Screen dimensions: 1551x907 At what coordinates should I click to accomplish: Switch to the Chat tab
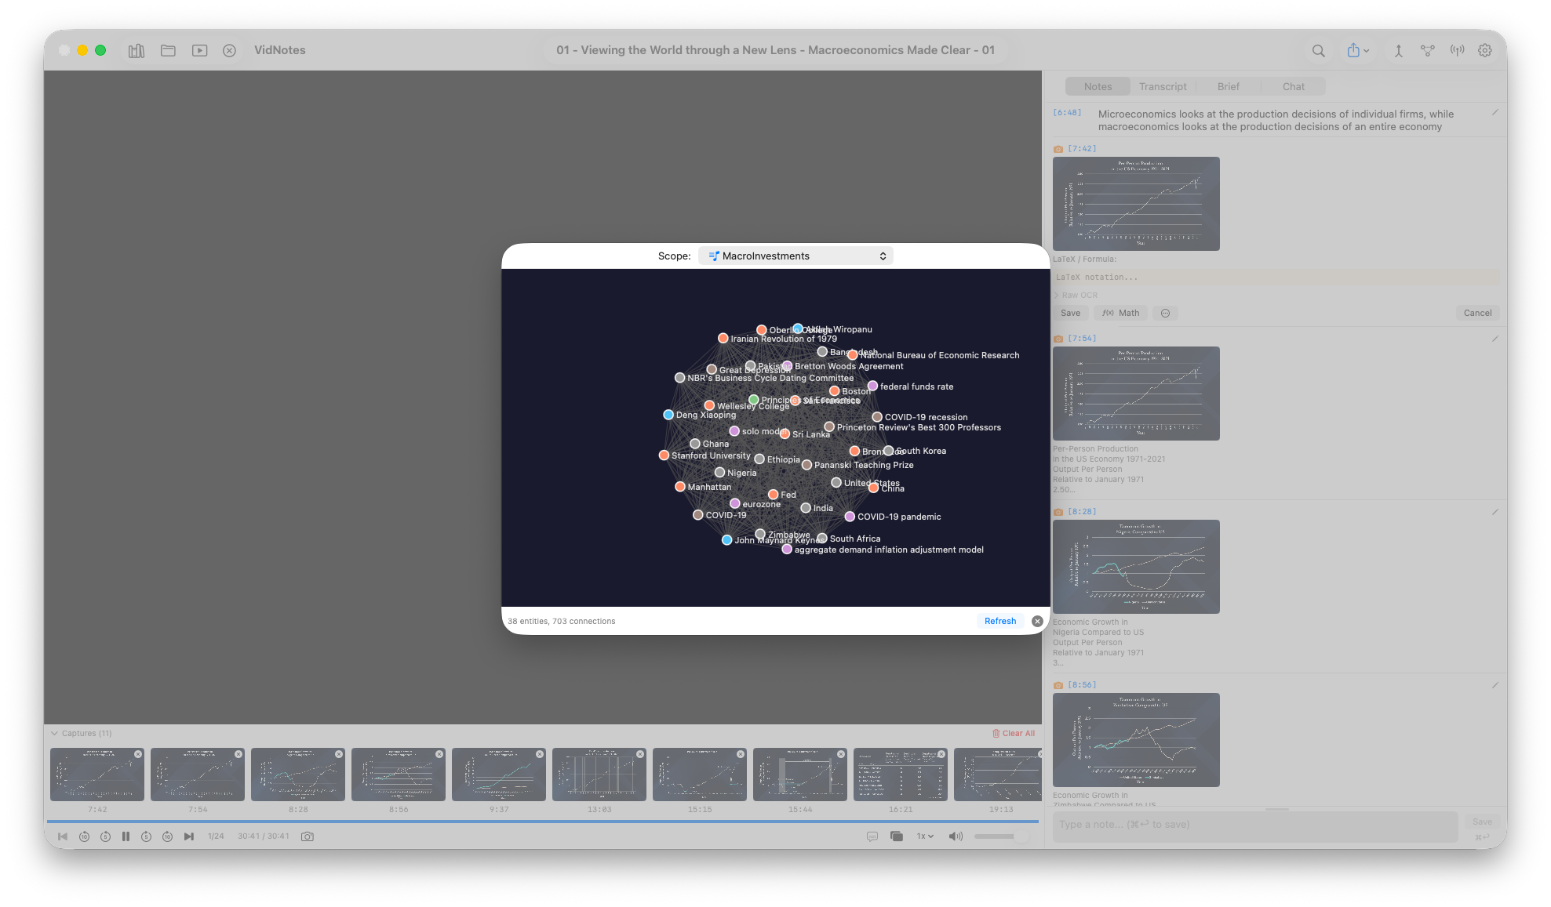[1293, 86]
